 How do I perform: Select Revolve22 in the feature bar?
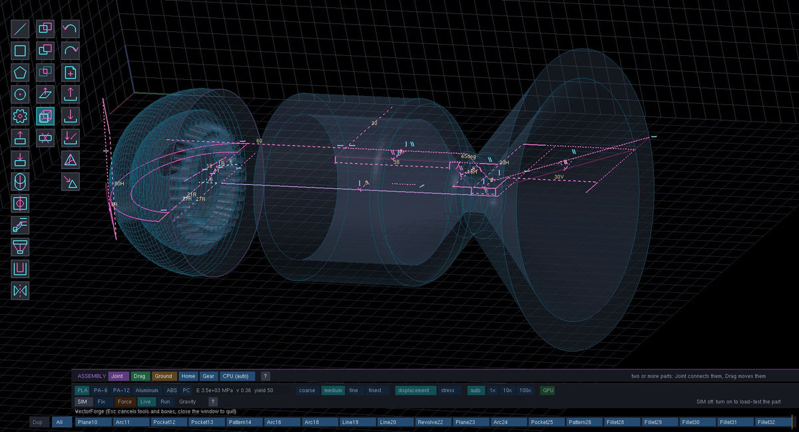[432, 422]
